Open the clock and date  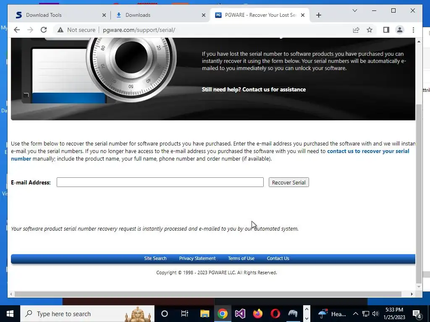coord(394,314)
